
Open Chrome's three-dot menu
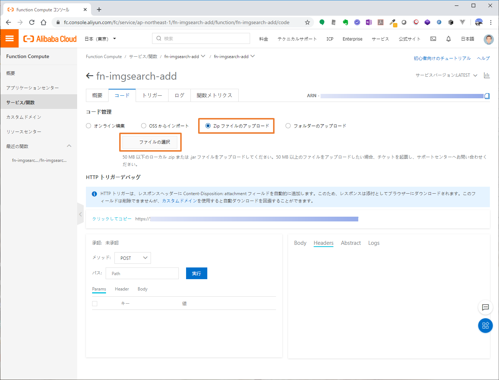point(491,22)
